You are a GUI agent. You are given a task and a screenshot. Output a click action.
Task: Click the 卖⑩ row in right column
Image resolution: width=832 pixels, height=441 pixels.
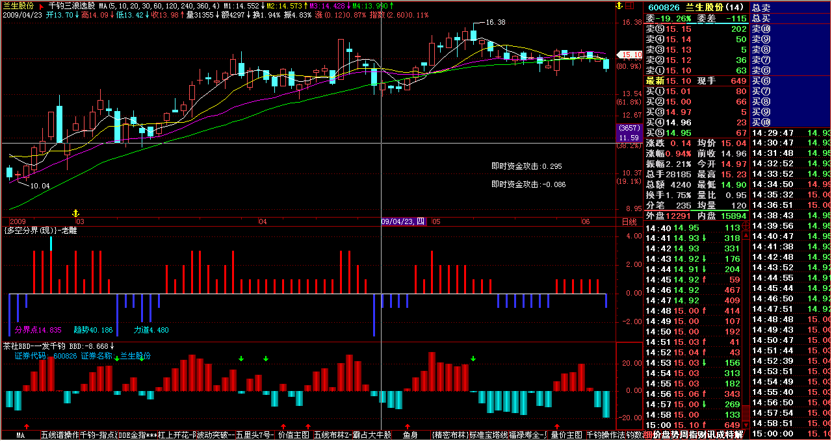coord(791,29)
